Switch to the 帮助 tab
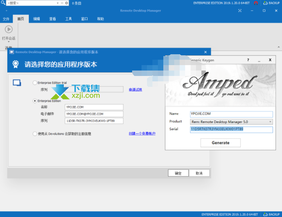This screenshot has height=217, width=282. coord(101,19)
